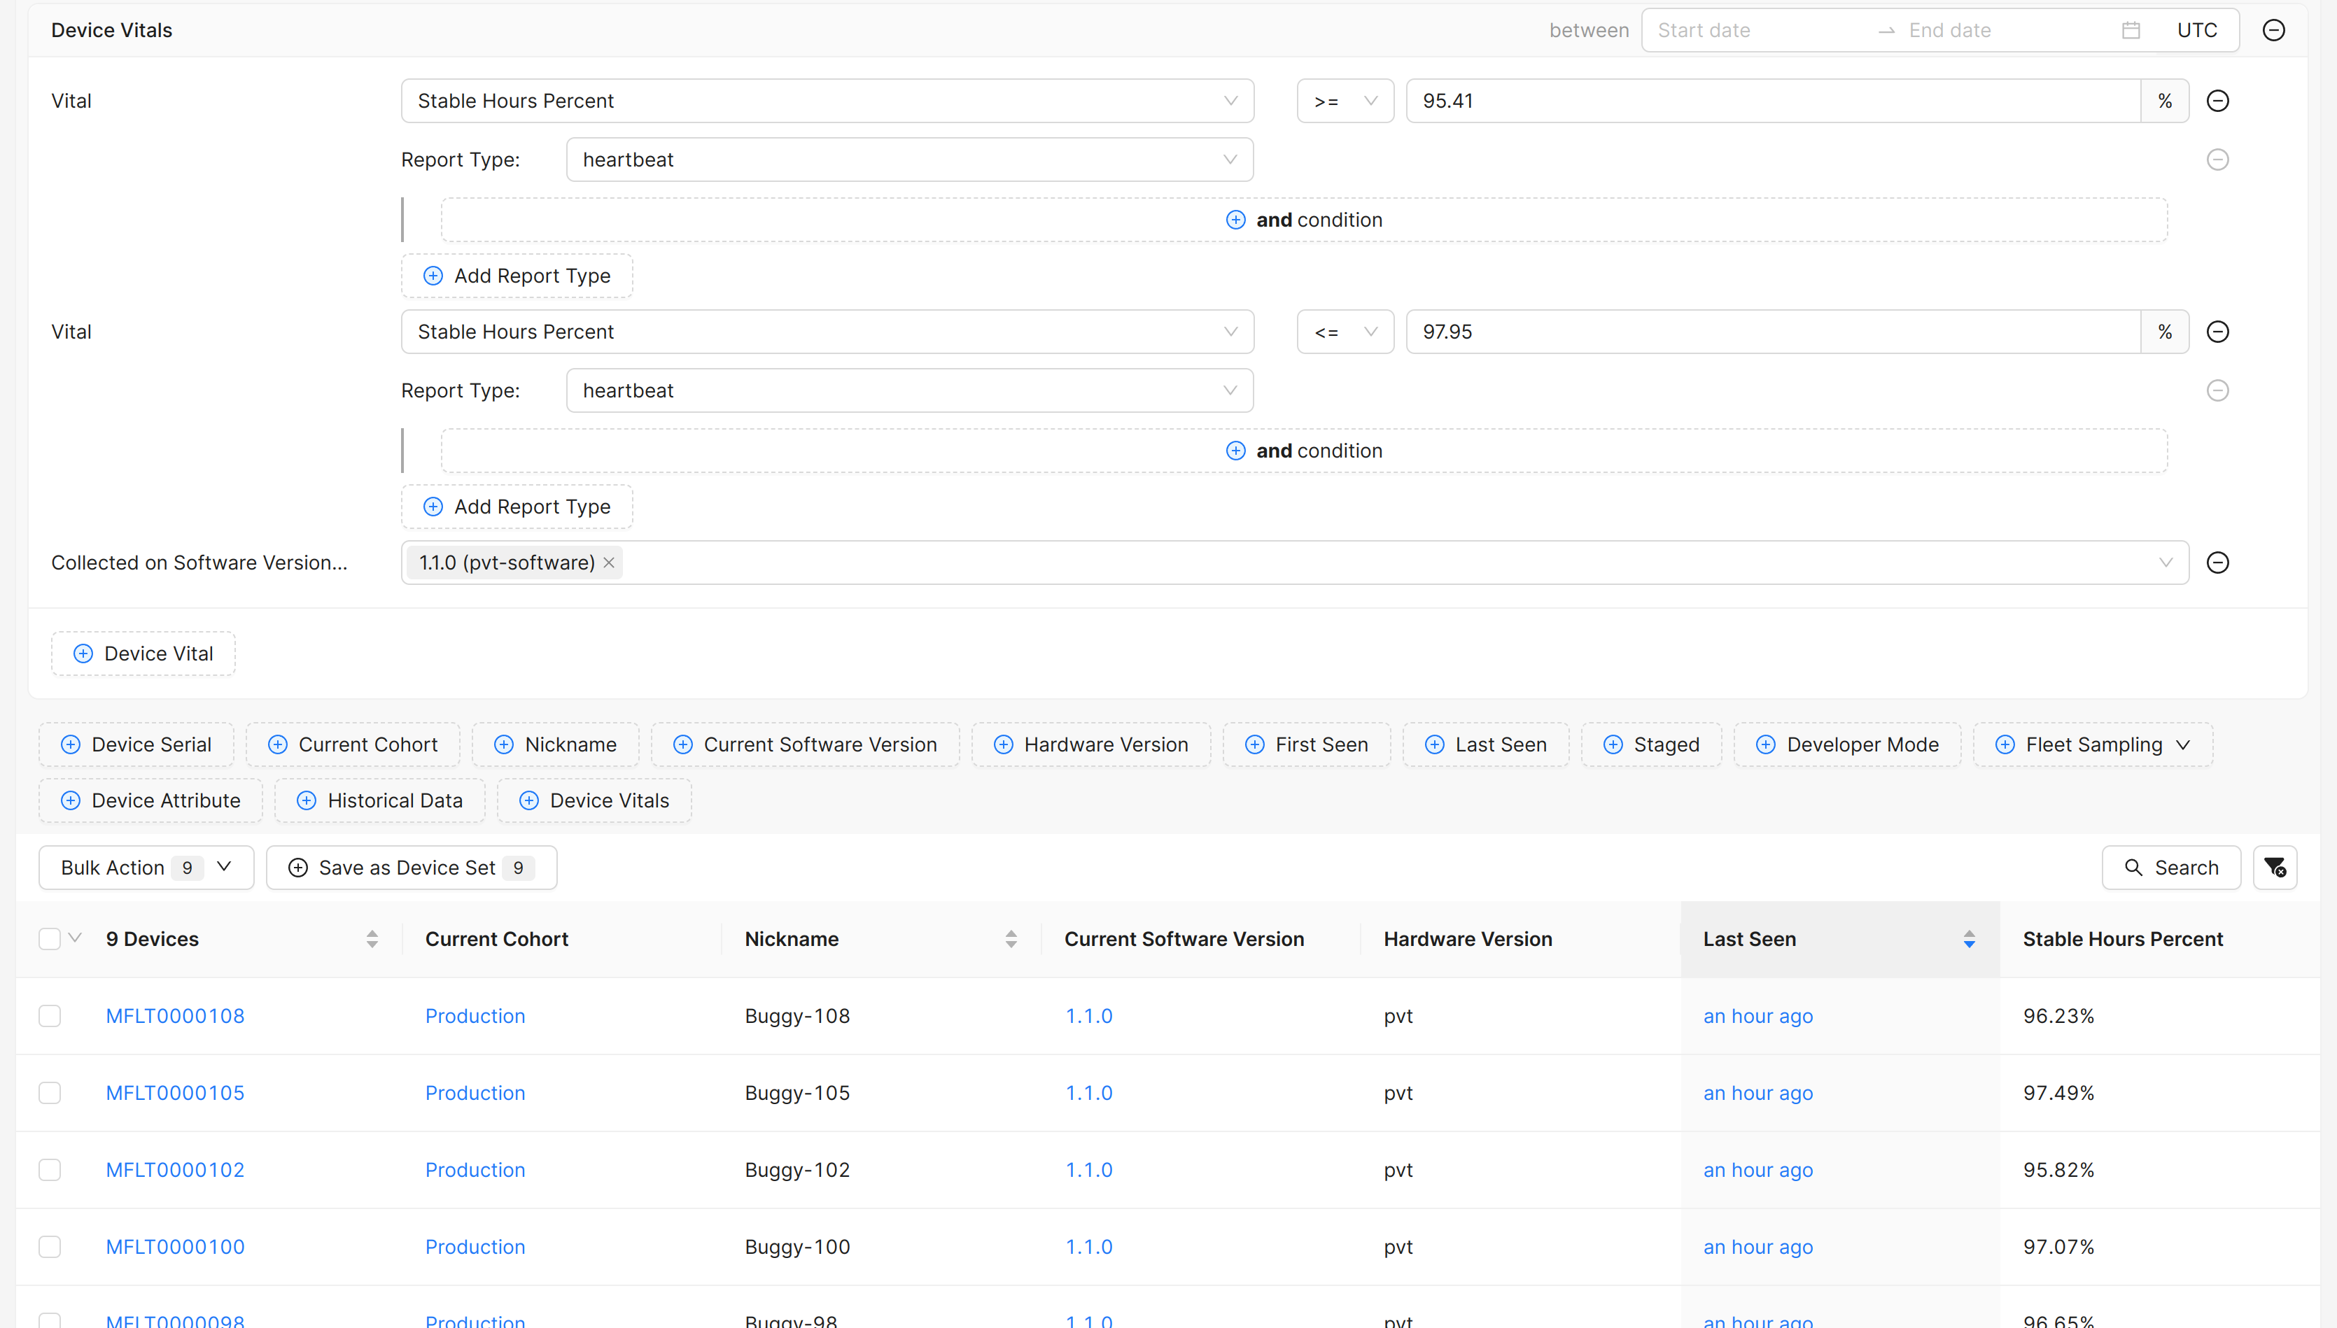
Task: Remove the 1.1.0 (pvt-software) tag
Action: tap(610, 563)
